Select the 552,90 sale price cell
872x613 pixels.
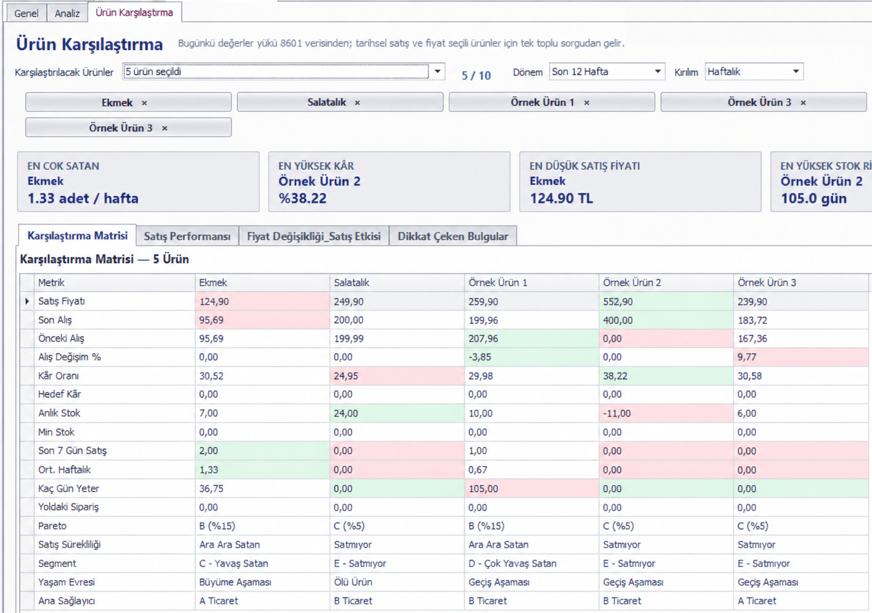point(666,301)
